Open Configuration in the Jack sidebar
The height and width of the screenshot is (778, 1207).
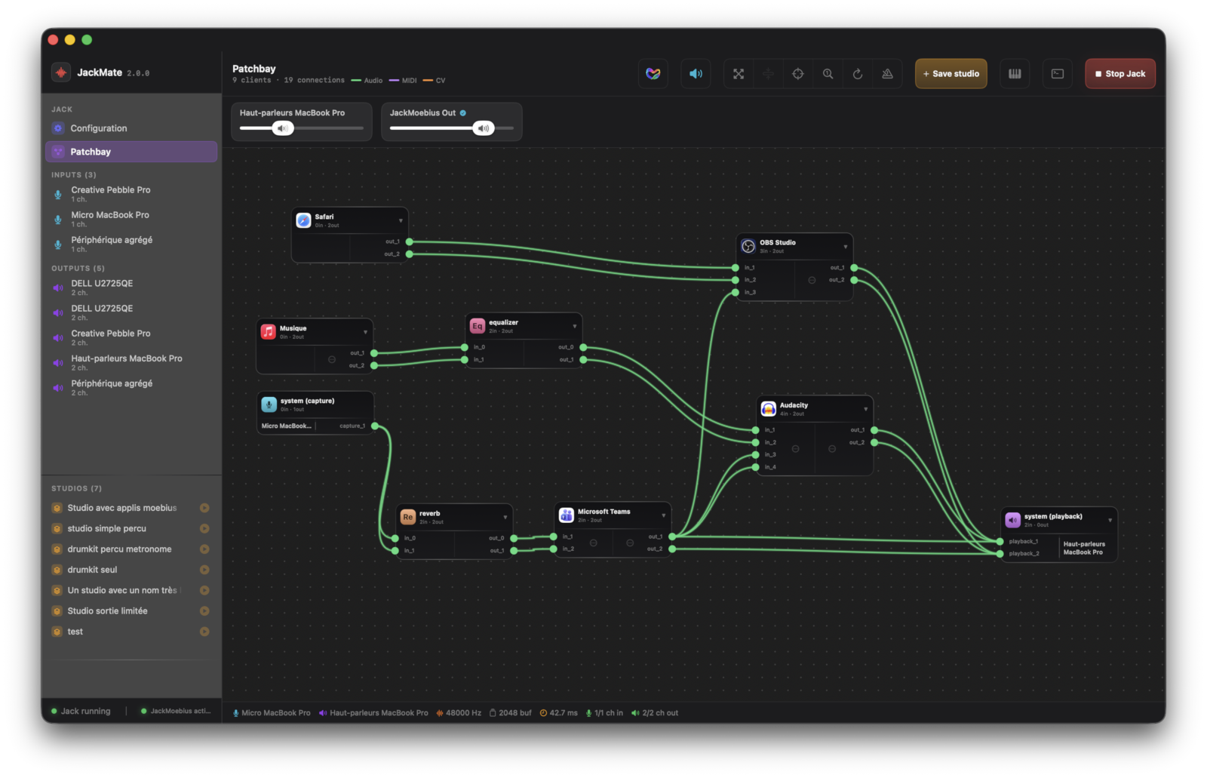pos(131,128)
